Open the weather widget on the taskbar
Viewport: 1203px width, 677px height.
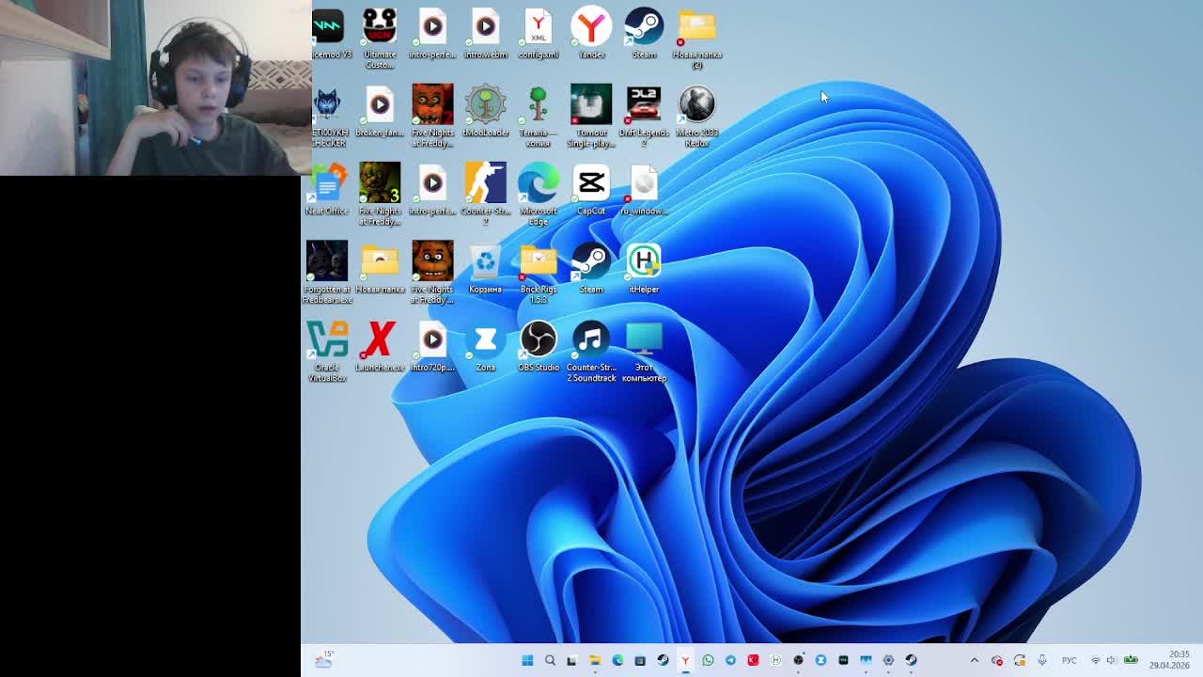pyautogui.click(x=324, y=660)
